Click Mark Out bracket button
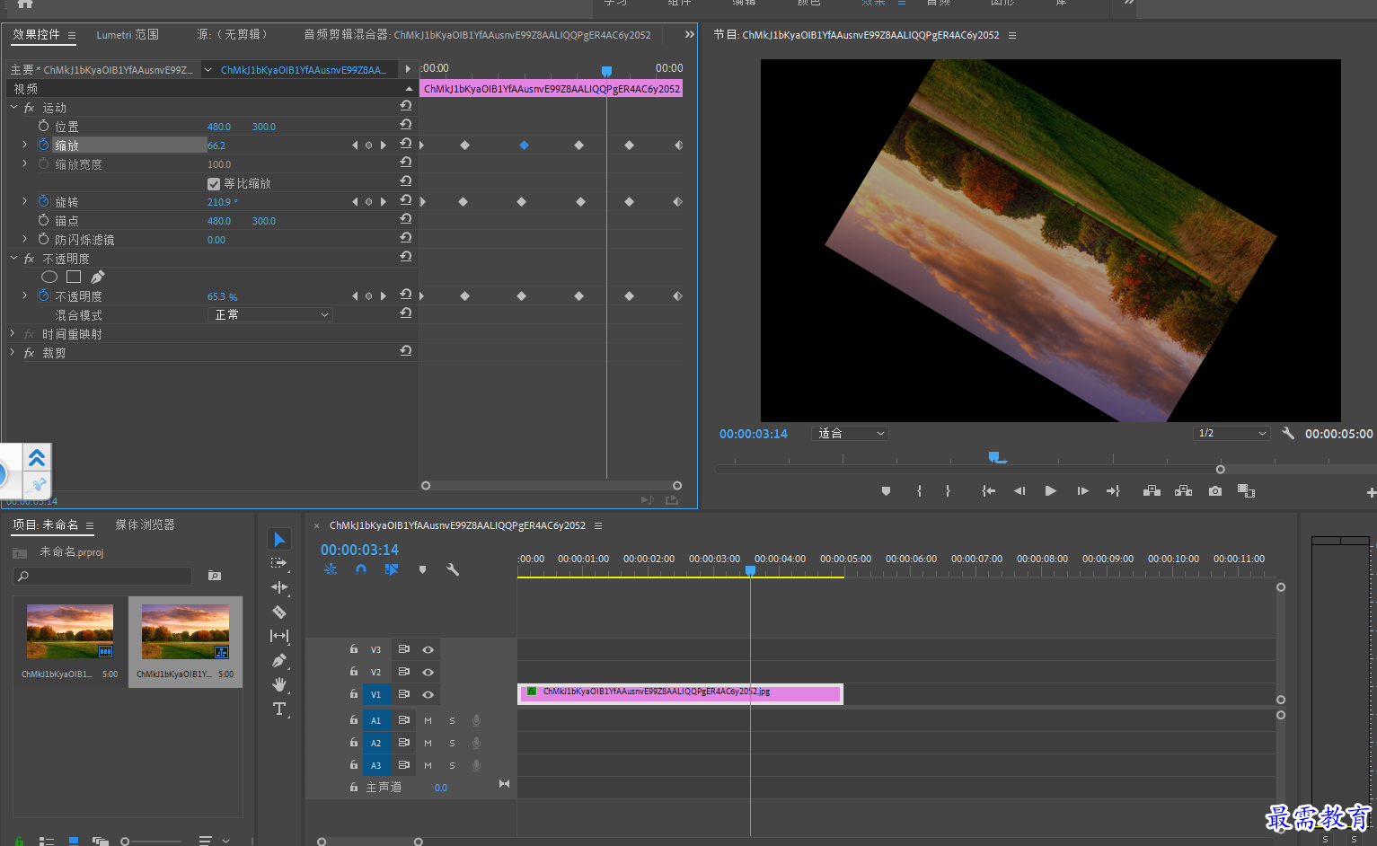 coord(948,491)
